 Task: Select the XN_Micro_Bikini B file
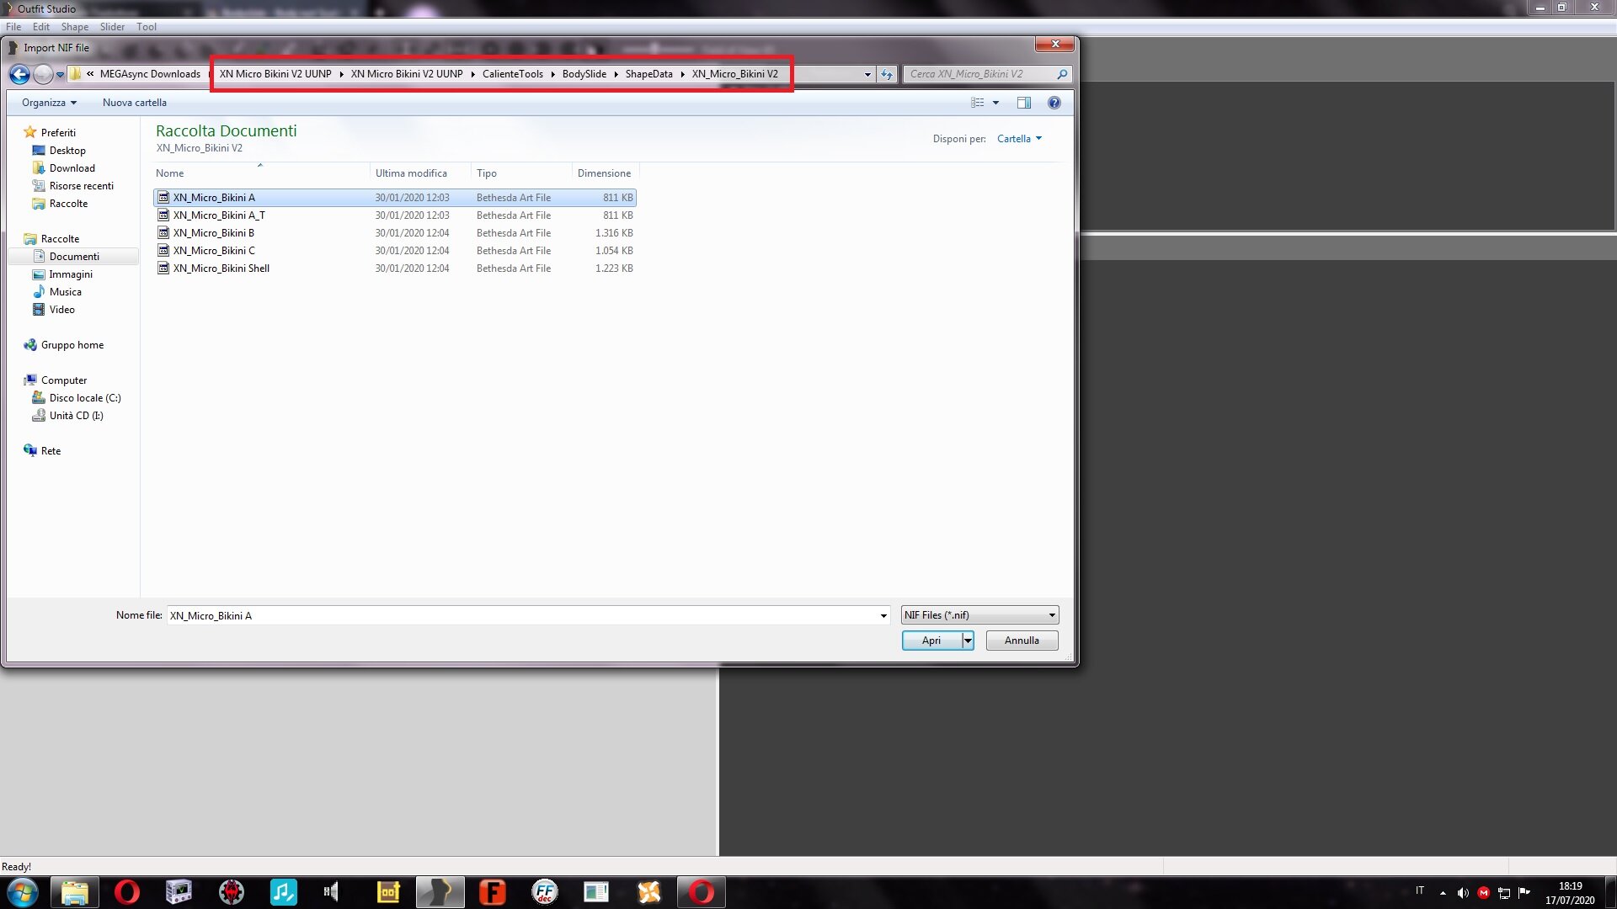[x=394, y=233]
